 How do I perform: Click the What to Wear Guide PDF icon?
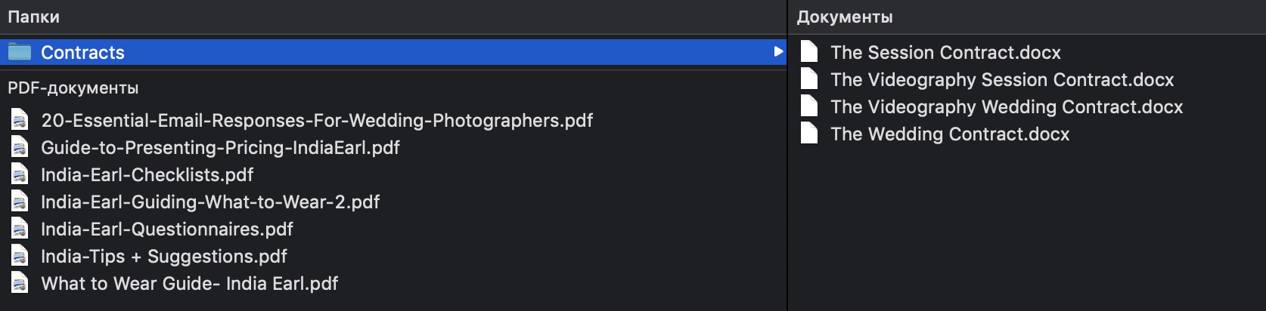20,283
